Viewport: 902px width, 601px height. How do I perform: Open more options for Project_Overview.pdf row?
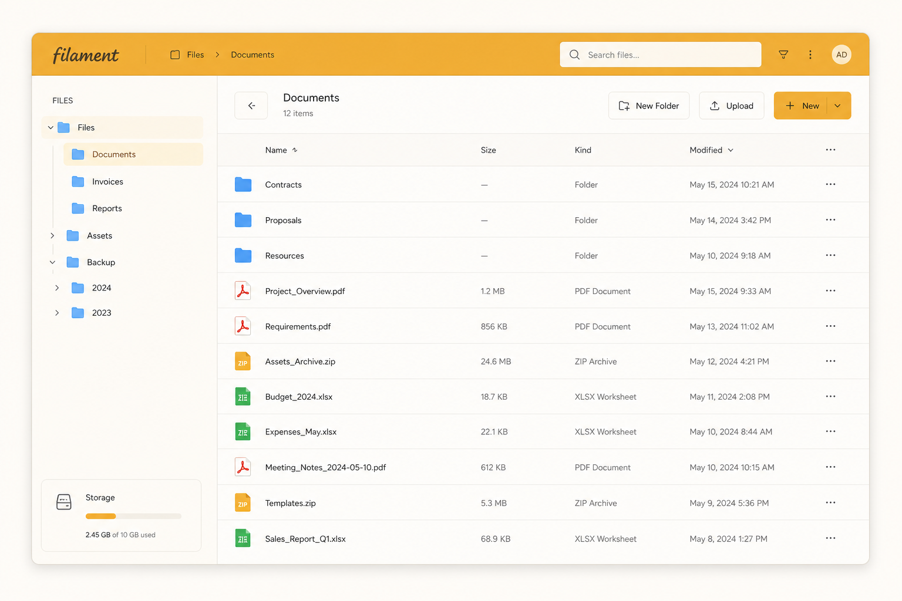pos(830,291)
